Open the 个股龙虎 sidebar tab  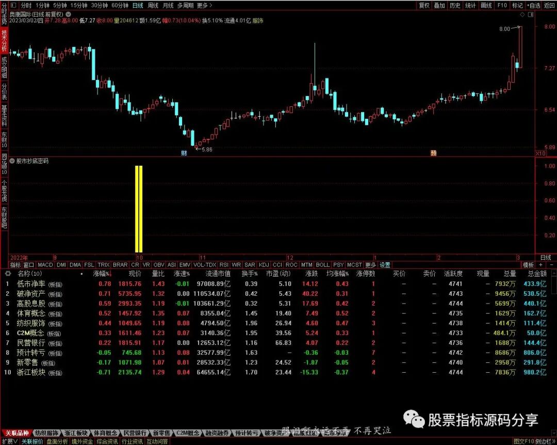tap(4, 190)
